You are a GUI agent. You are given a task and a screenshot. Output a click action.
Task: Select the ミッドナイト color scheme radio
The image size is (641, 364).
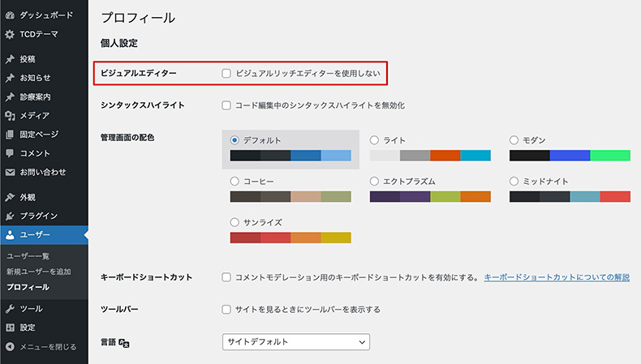514,181
